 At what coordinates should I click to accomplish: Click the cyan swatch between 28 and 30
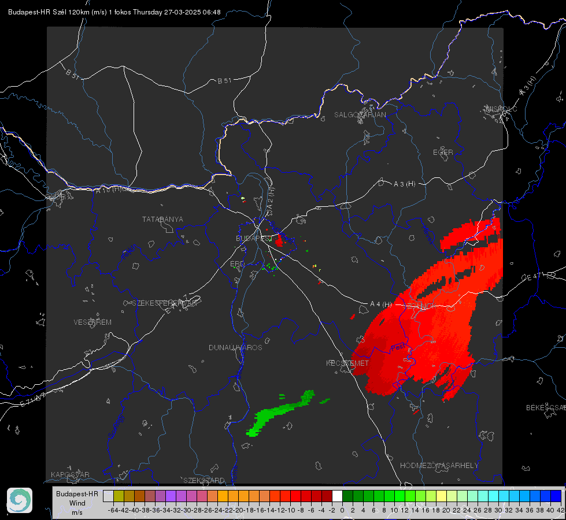pos(494,496)
